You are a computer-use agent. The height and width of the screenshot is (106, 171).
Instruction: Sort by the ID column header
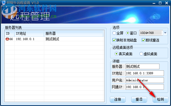[9, 33]
